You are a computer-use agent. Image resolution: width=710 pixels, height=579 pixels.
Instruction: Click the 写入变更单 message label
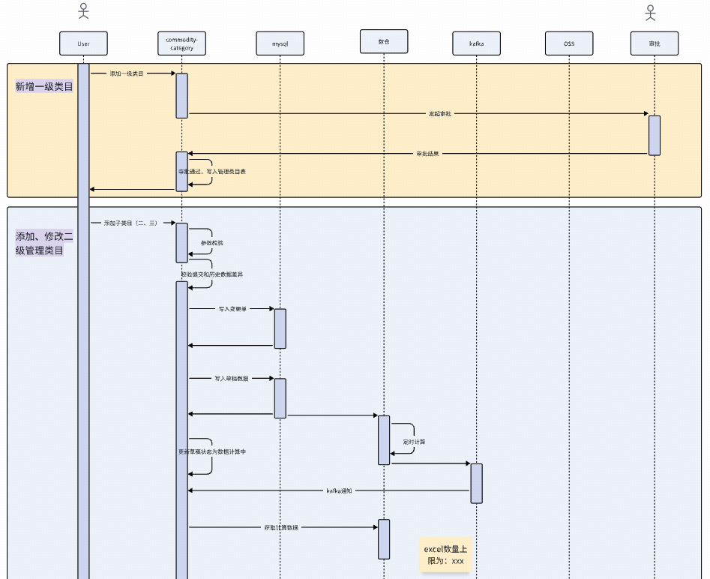[x=232, y=309]
